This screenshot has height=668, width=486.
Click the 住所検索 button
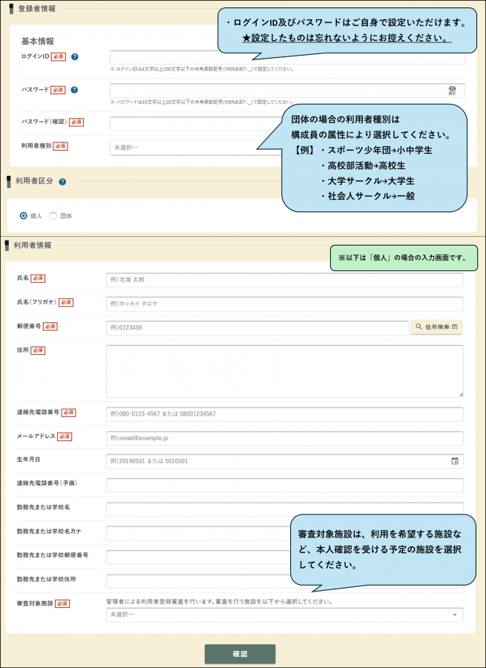pos(436,327)
